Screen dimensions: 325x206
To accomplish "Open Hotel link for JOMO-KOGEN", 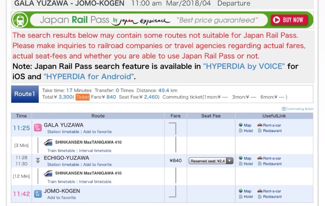I will tap(248, 197).
